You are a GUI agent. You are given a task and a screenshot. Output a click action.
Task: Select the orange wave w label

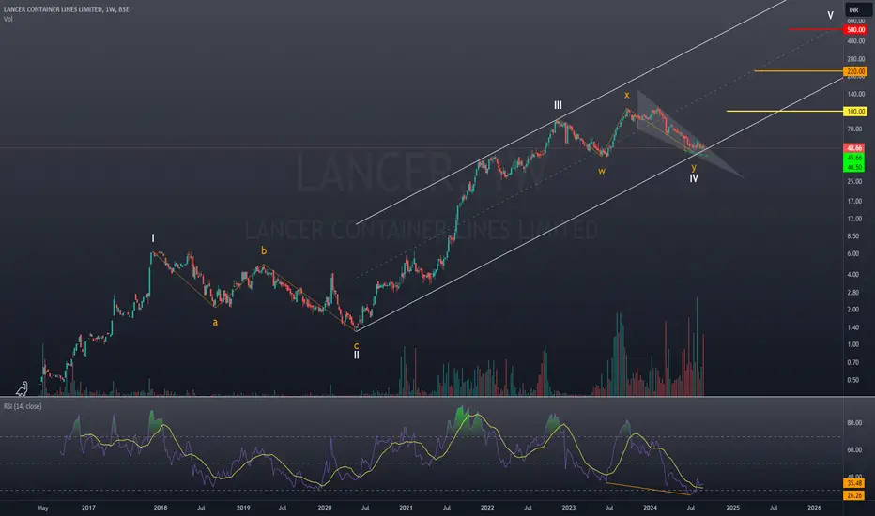tap(602, 172)
